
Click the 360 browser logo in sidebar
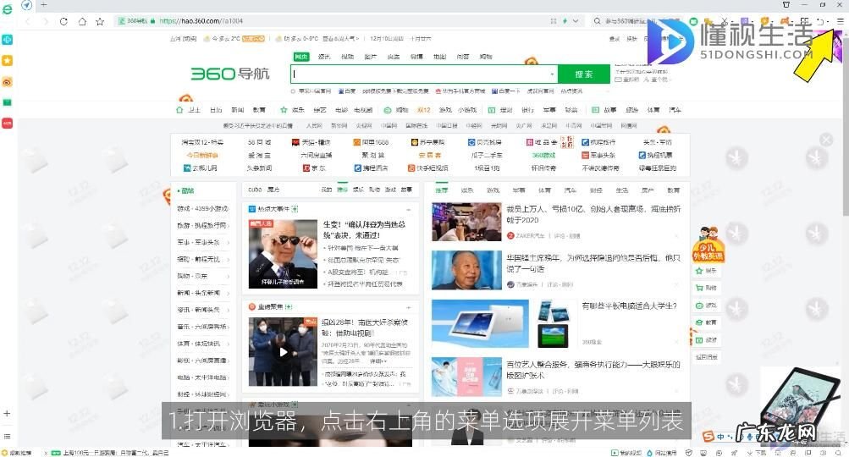pyautogui.click(x=7, y=8)
